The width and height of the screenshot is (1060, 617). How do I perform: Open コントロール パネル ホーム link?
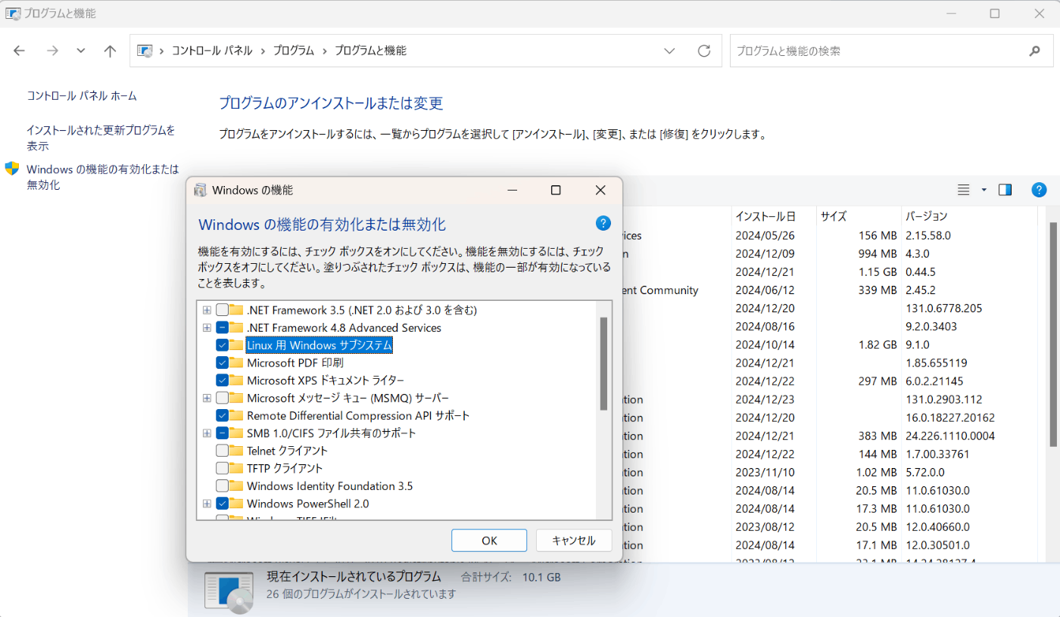82,96
